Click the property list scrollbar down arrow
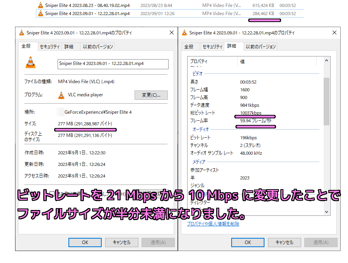This screenshot has height=263, width=348. [x=326, y=212]
